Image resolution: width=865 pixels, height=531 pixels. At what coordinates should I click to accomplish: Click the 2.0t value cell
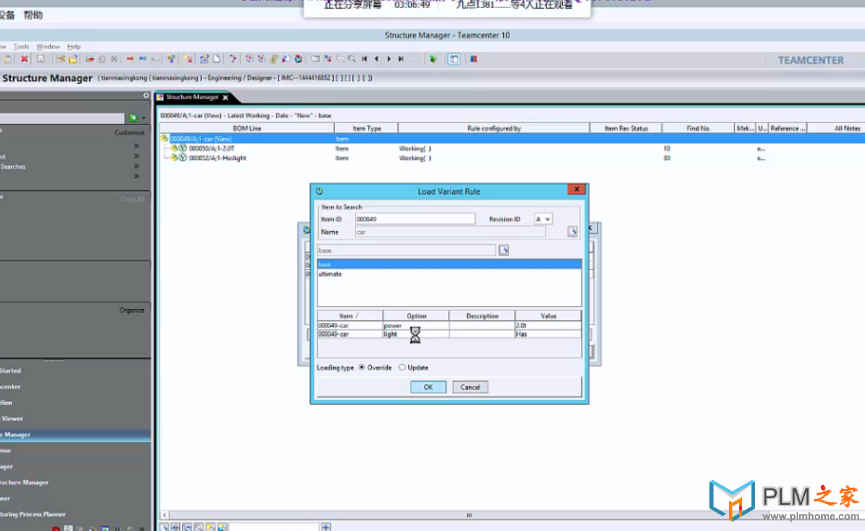(x=548, y=325)
